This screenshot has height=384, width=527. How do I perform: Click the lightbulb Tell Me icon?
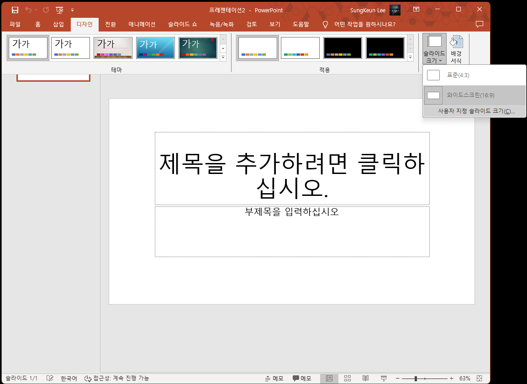click(325, 25)
